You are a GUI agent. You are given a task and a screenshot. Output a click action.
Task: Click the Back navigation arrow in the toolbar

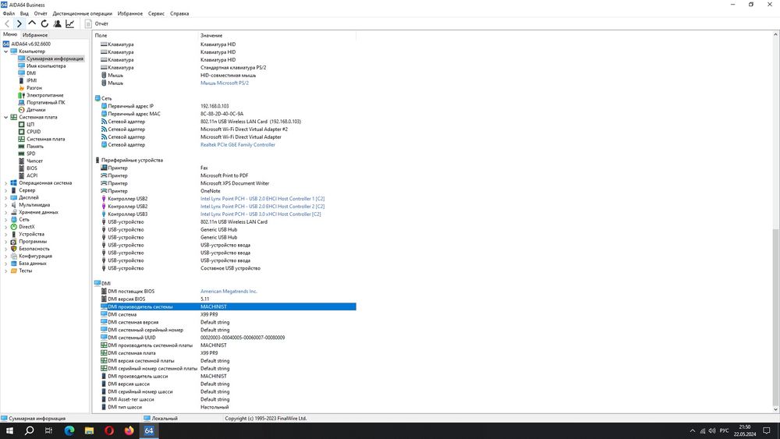(7, 24)
